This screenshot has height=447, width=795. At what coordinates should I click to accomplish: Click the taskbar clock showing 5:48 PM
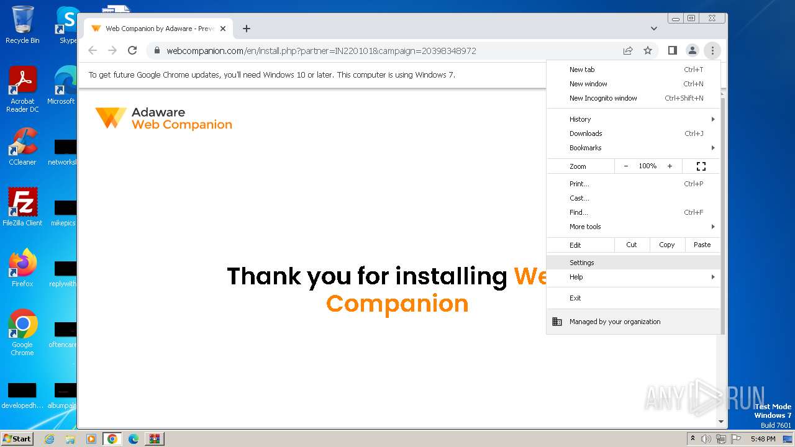coord(763,439)
